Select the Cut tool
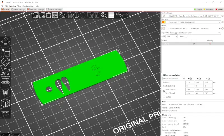224x136 pixels. (x=5, y=82)
